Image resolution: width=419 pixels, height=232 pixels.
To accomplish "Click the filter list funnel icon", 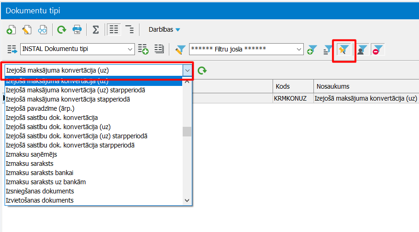I will [328, 50].
